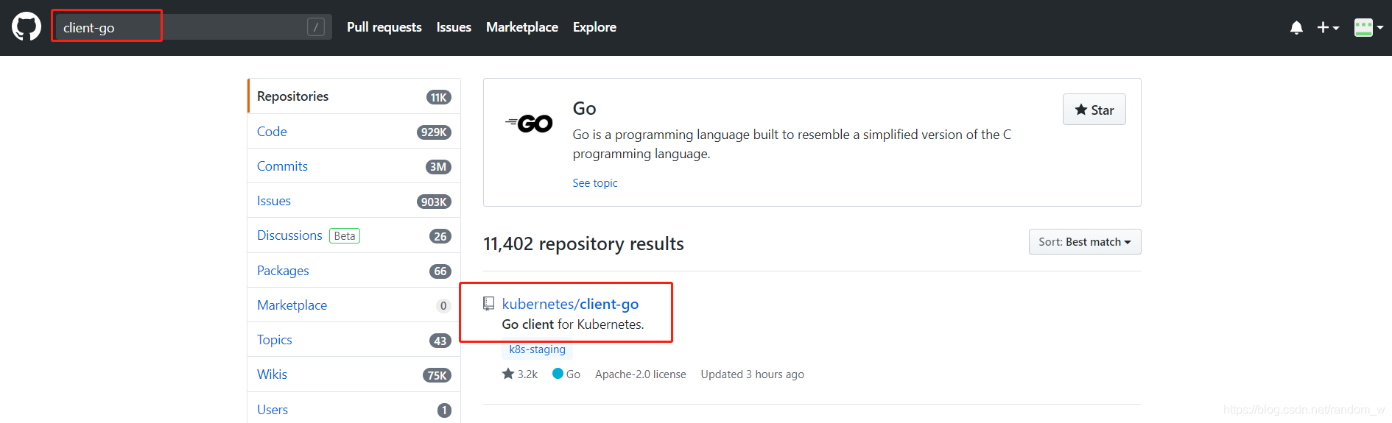Select the Users results filter
The height and width of the screenshot is (423, 1392).
click(354, 410)
